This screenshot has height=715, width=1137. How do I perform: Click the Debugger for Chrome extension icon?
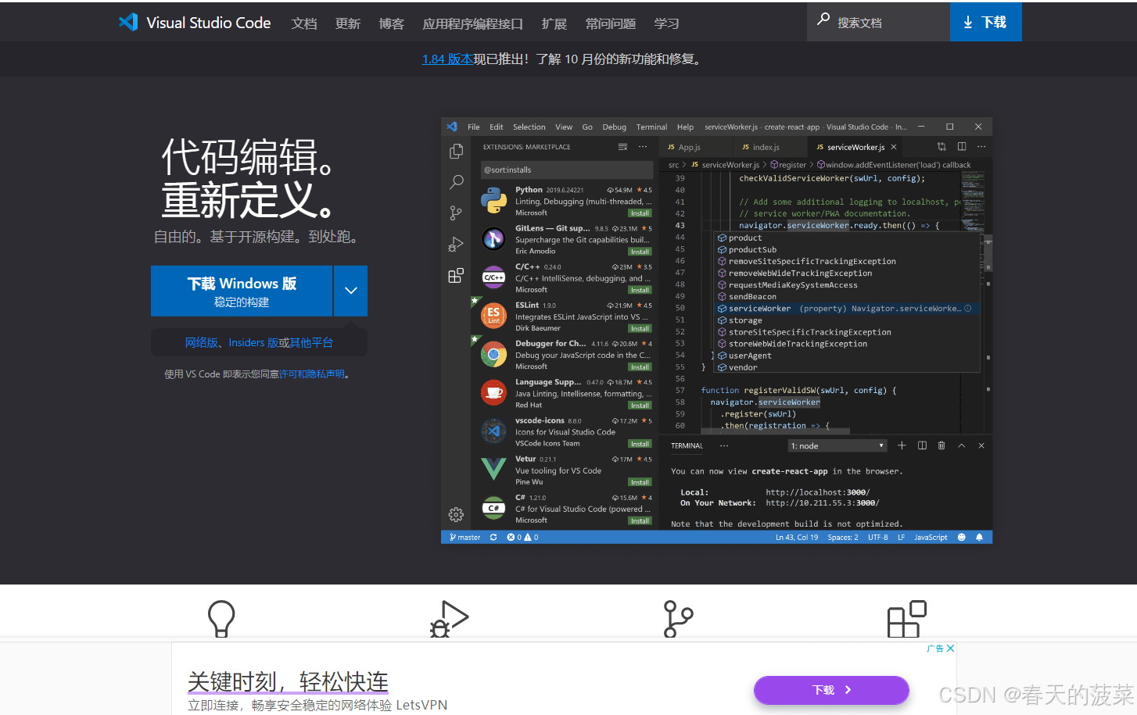(493, 355)
